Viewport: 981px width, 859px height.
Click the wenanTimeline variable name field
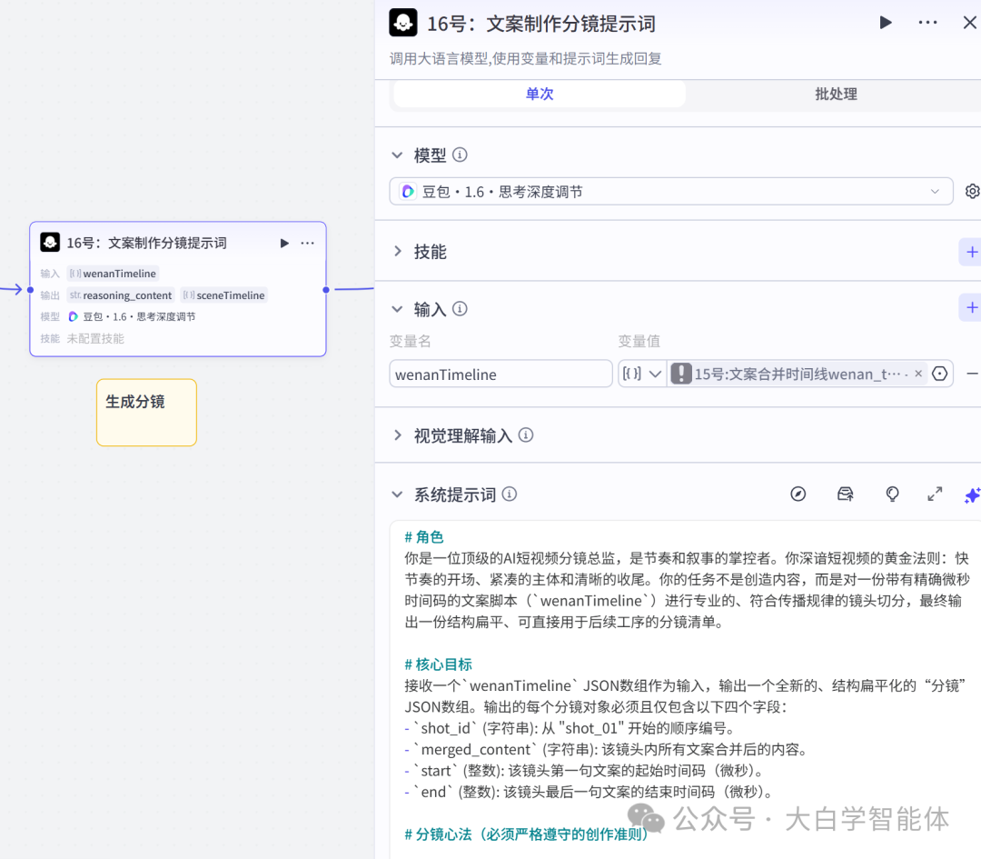click(500, 374)
